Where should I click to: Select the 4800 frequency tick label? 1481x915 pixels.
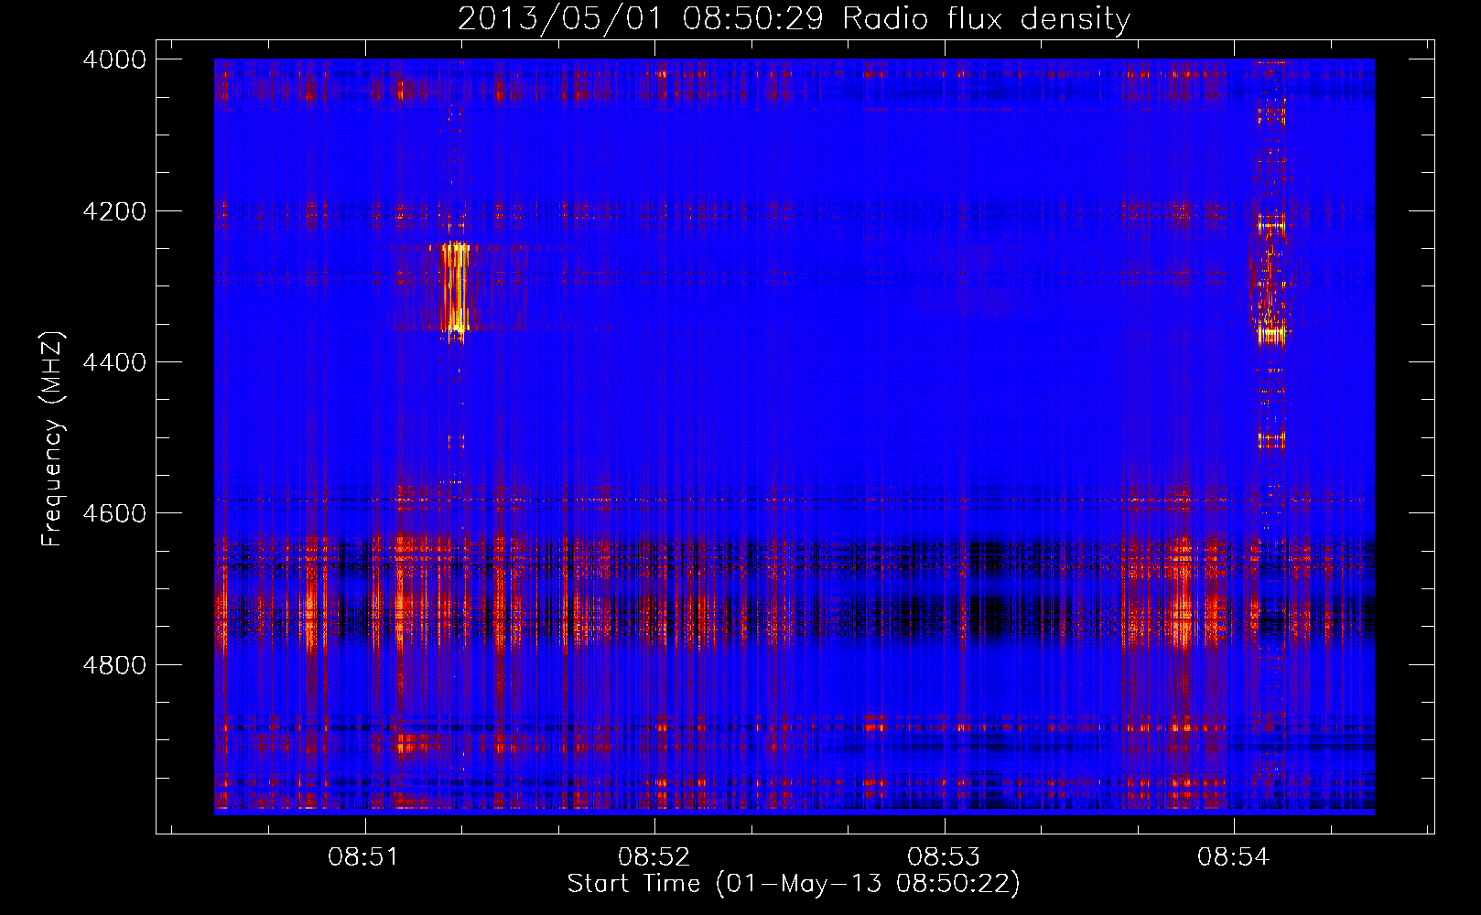[114, 665]
